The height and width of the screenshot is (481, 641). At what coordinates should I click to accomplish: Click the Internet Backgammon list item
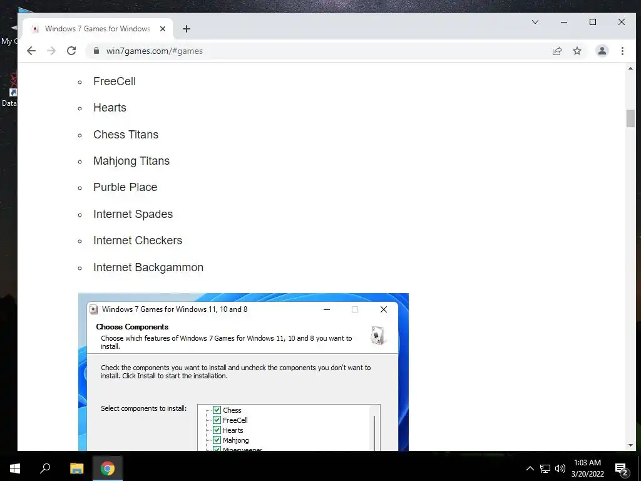pos(148,267)
